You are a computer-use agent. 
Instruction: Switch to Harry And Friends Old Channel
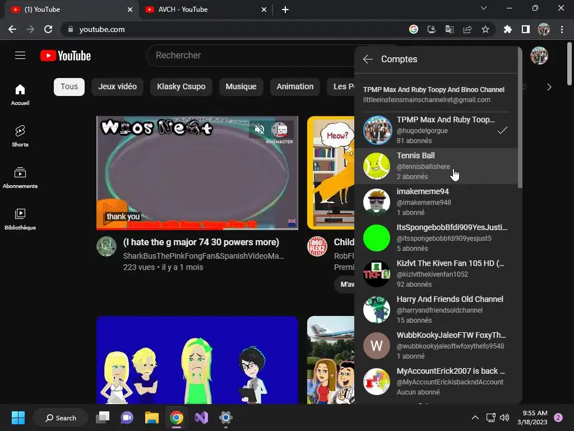click(x=436, y=310)
